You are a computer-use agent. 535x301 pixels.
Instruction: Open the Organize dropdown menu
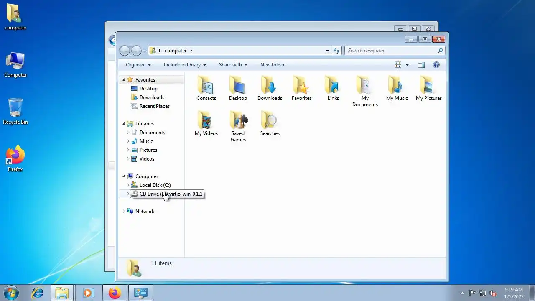[138, 65]
